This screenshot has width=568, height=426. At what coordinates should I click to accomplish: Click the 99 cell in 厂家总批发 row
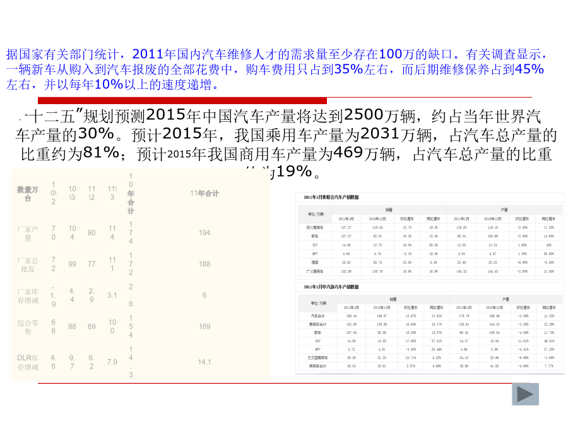coord(73,264)
